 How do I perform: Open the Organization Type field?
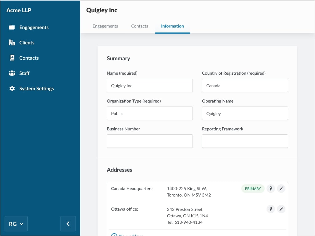[150, 114]
